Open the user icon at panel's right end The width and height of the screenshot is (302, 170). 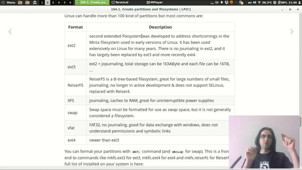[300, 2]
